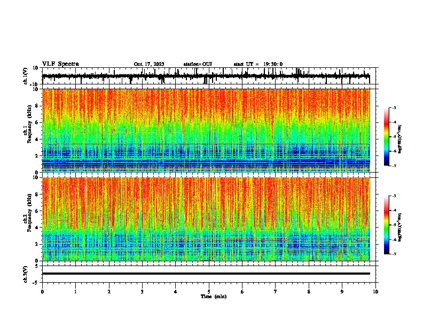The image size is (423, 327).
Task: Click the station=OUI label
Action: click(198, 64)
